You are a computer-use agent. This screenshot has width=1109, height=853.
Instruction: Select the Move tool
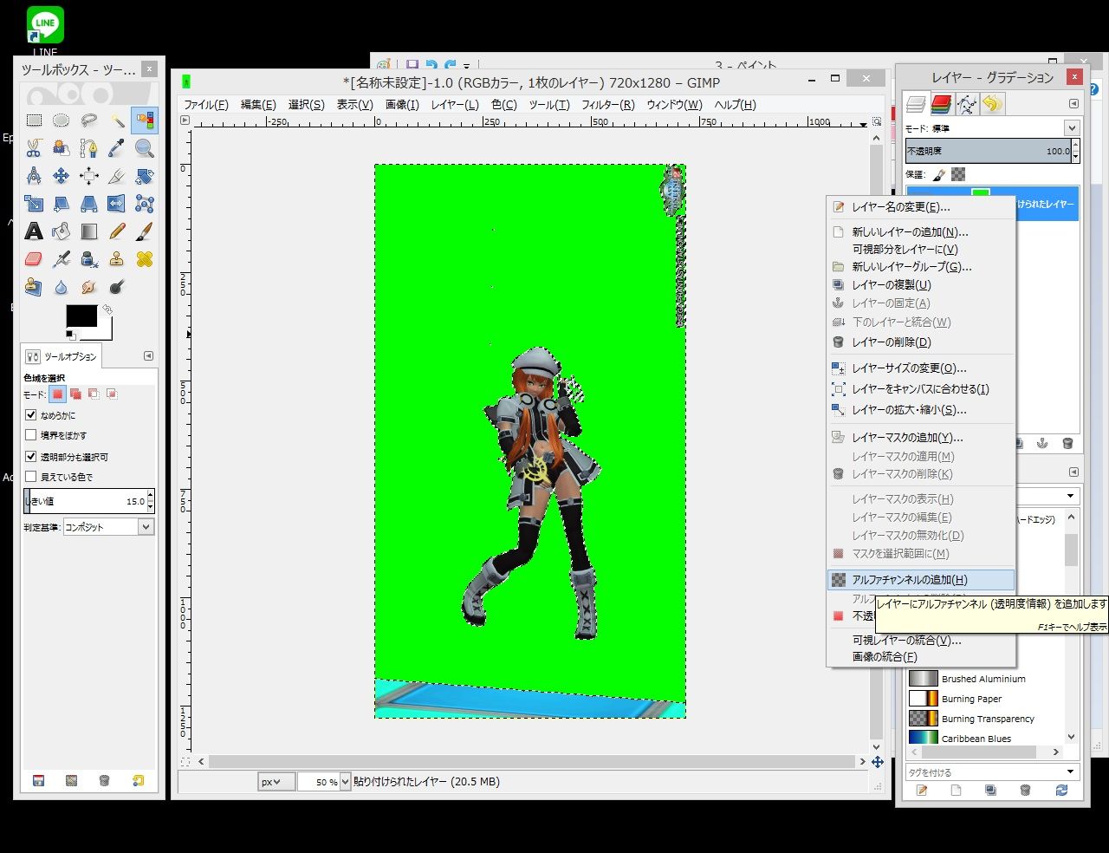click(62, 176)
